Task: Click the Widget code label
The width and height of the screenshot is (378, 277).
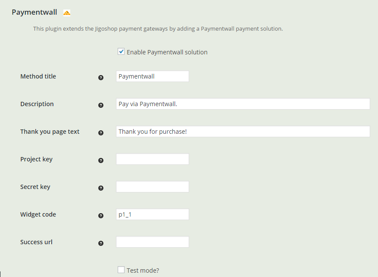Action: coord(38,214)
